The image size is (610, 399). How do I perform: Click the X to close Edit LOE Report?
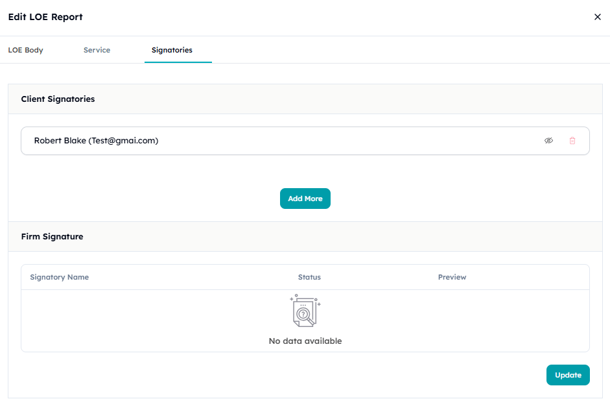(x=598, y=17)
